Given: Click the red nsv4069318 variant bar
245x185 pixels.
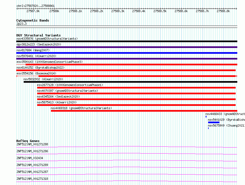Looking at the screenshot, I should click(144, 111).
